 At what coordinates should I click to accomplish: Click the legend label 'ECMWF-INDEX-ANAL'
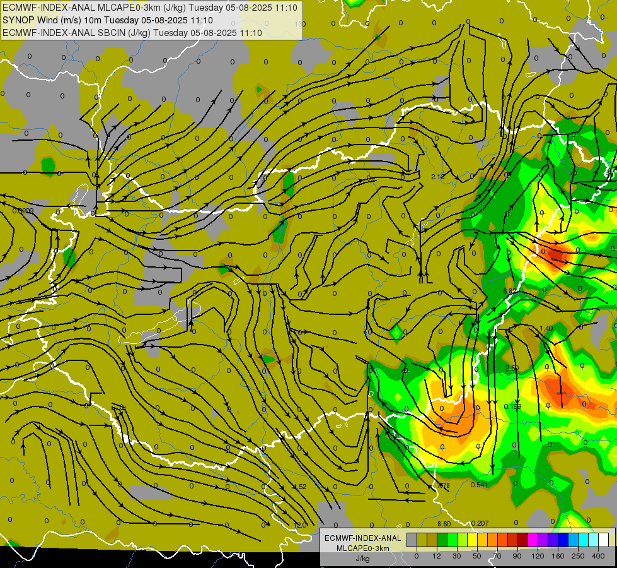(363, 538)
